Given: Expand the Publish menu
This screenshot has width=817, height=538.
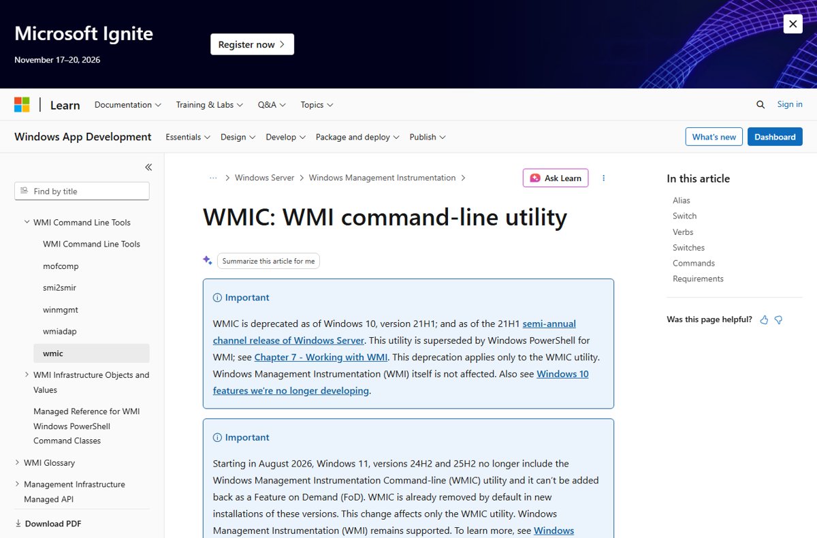Looking at the screenshot, I should [x=428, y=137].
